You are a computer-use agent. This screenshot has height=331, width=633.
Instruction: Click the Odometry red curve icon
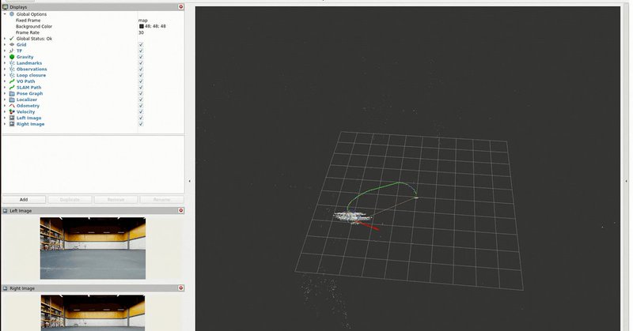click(x=12, y=106)
